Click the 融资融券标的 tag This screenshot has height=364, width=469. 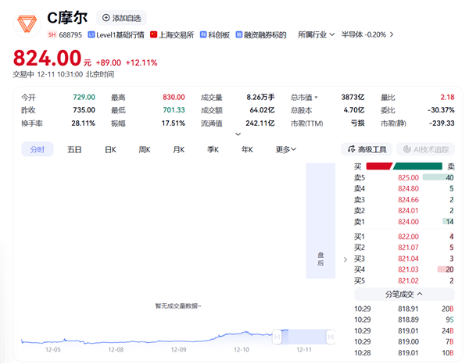(x=262, y=34)
